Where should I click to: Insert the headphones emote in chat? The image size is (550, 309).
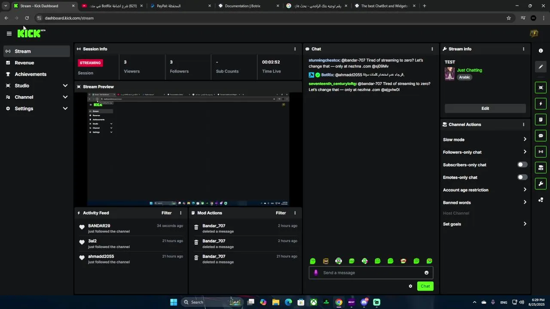tap(339, 261)
